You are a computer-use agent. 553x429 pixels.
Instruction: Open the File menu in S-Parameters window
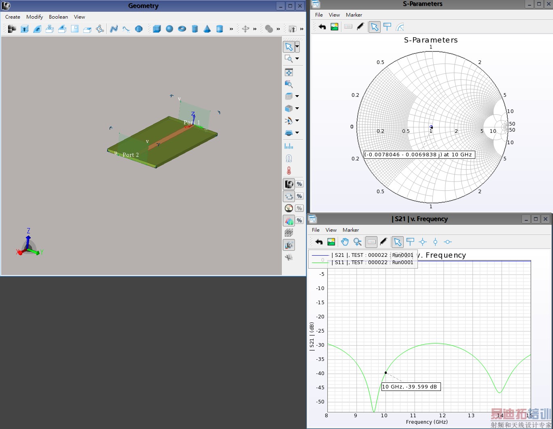319,15
